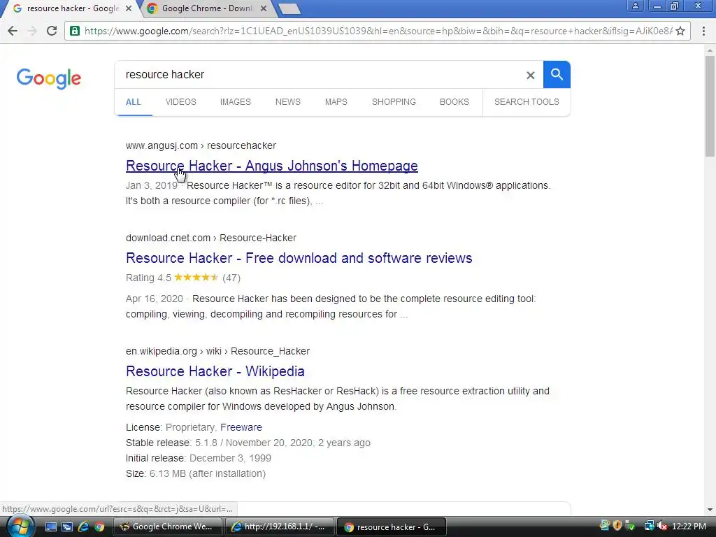The image size is (716, 537).
Task: Click en.wikipedia.org › wiki › Resource_Hacker breadcrumb
Action: coord(218,351)
